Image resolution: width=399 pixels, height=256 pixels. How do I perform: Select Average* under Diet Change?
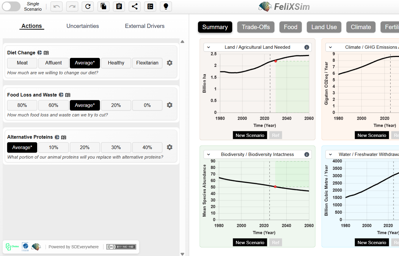point(85,63)
